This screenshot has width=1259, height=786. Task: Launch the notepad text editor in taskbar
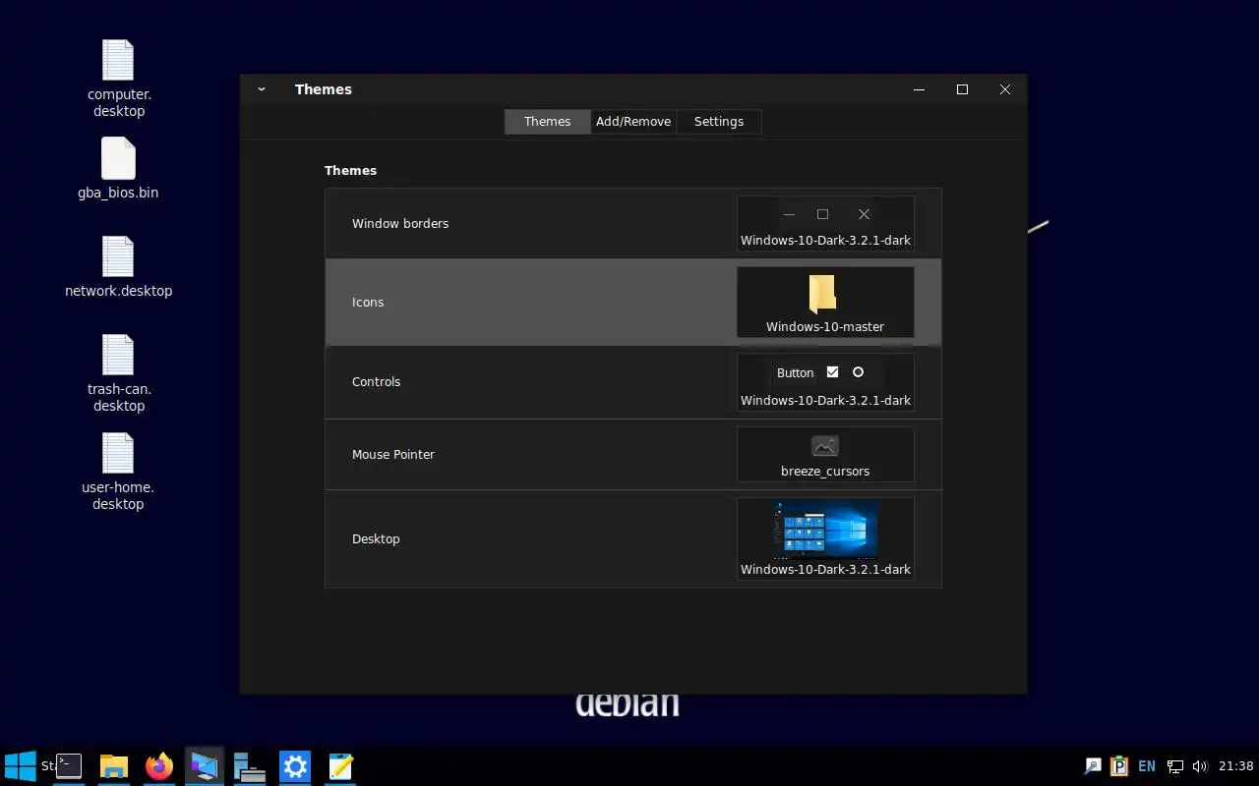[340, 766]
